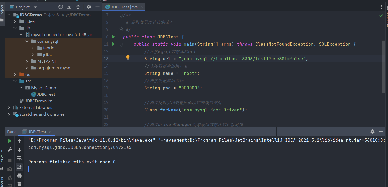
Task: Run main method from gutter arrow
Action: (x=114, y=44)
